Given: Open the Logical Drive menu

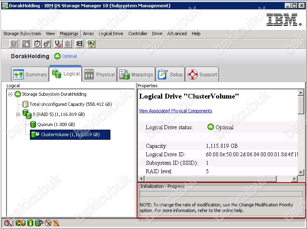Looking at the screenshot, I should [x=111, y=34].
